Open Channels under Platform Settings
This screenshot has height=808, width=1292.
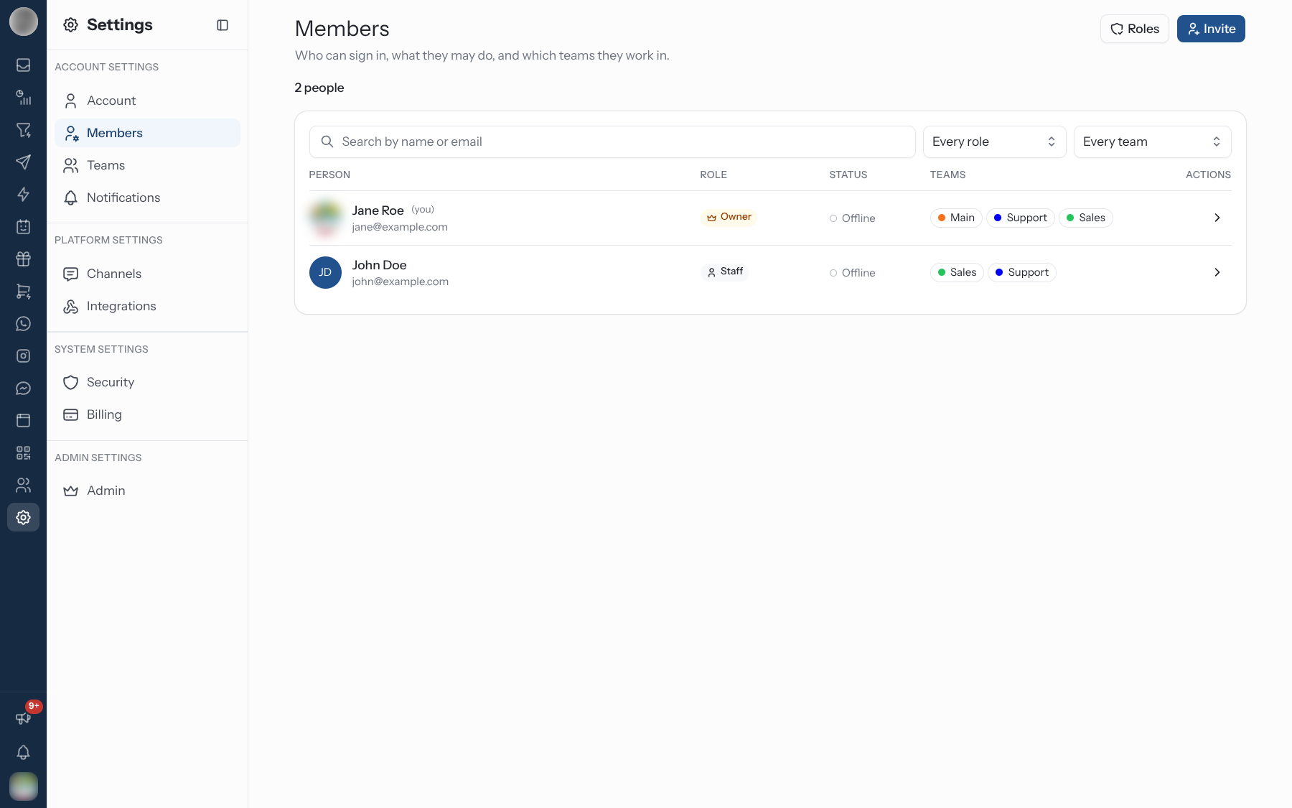tap(147, 274)
